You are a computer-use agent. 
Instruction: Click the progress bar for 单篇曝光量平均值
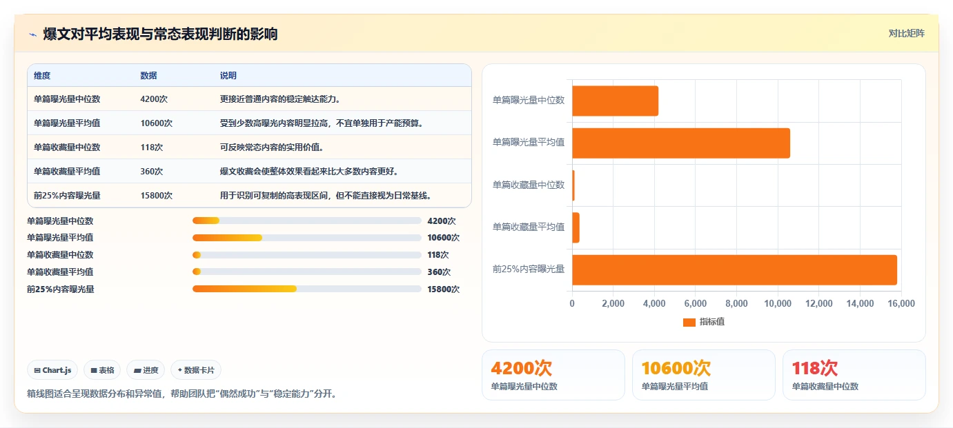306,238
